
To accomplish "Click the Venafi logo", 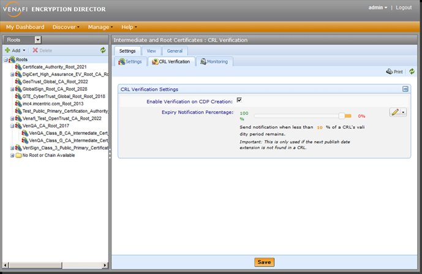I will pyautogui.click(x=15, y=9).
